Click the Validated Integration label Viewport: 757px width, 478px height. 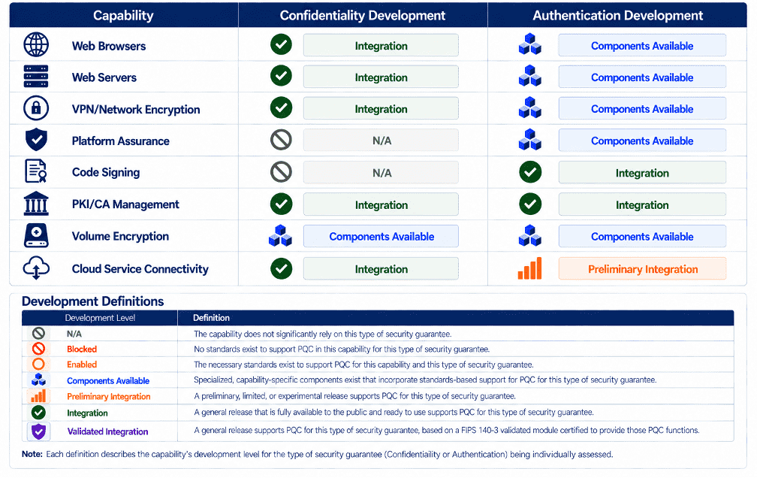107,431
